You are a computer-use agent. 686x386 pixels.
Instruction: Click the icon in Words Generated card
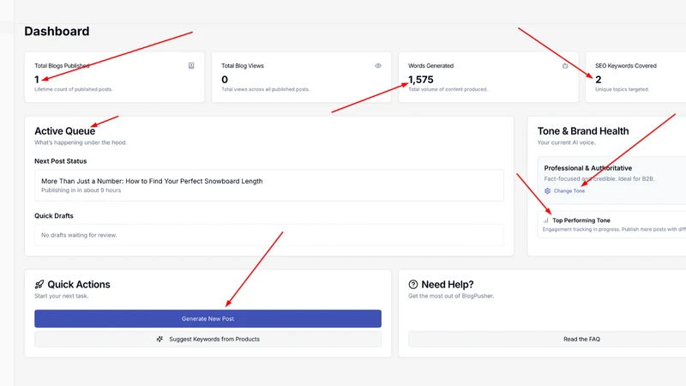(565, 66)
